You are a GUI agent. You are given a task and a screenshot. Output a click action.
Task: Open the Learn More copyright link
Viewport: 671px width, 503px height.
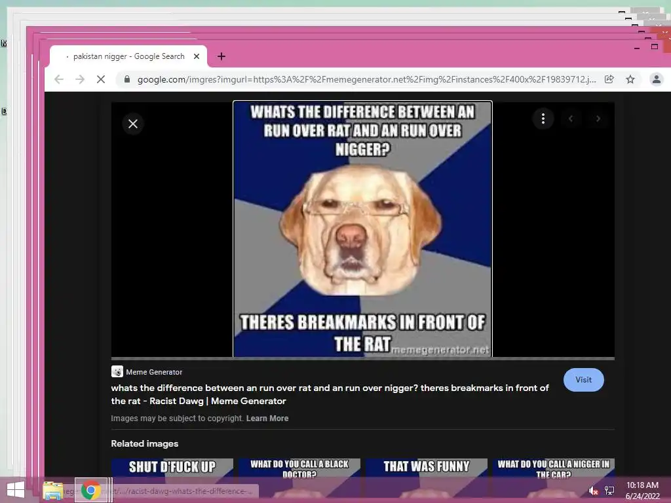pyautogui.click(x=267, y=419)
